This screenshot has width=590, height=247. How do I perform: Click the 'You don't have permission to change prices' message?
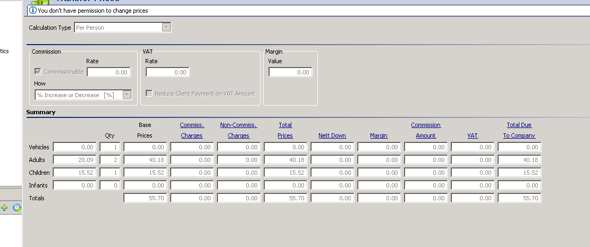point(93,11)
